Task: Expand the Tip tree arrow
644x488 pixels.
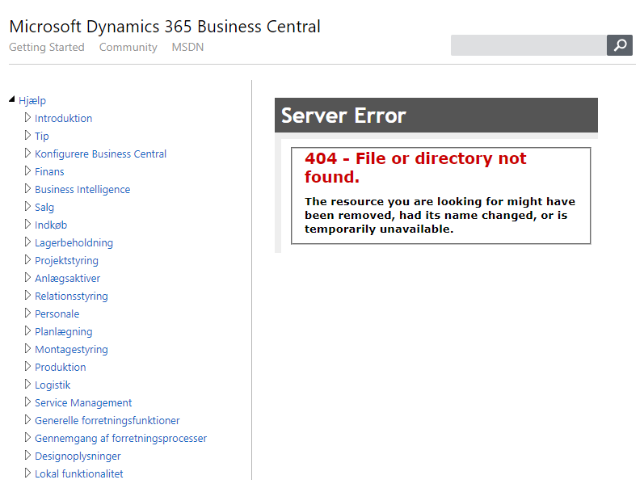Action: (27, 135)
